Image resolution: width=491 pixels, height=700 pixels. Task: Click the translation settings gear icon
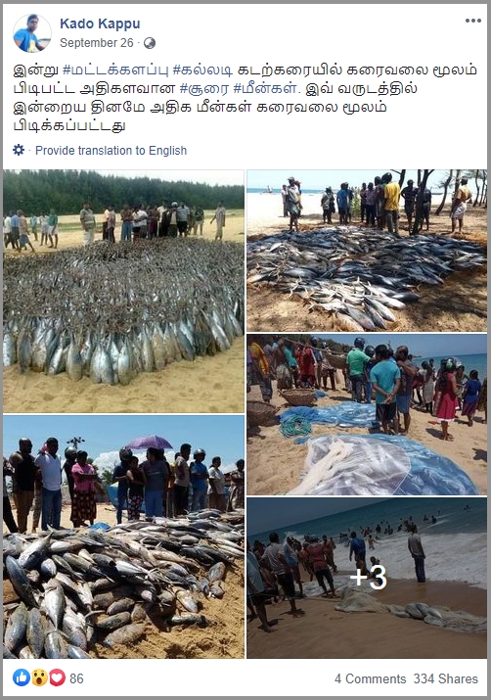19,150
